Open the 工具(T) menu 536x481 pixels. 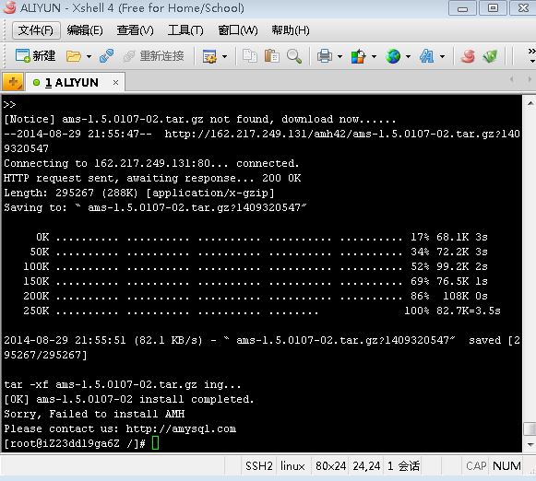tap(185, 30)
